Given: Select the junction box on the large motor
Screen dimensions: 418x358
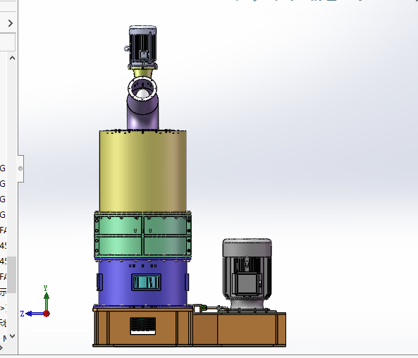Looking at the screenshot, I should point(247,283).
